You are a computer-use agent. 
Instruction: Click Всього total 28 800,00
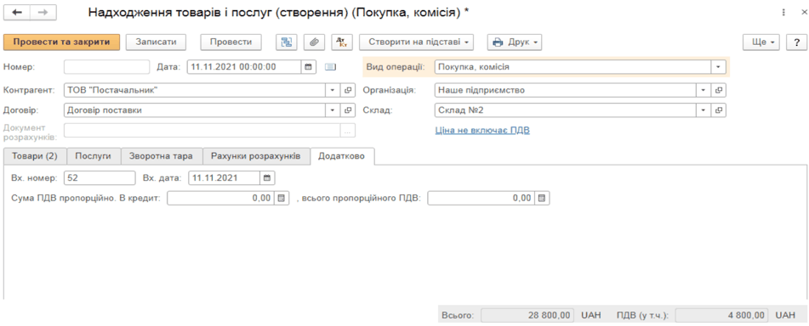tap(528, 315)
